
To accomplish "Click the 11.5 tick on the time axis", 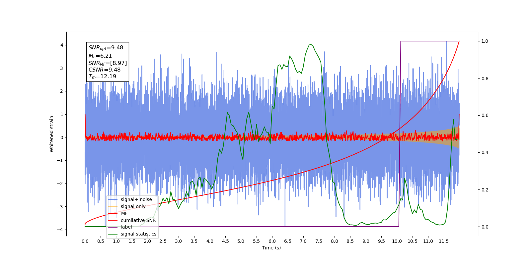I will pyautogui.click(x=444, y=241).
